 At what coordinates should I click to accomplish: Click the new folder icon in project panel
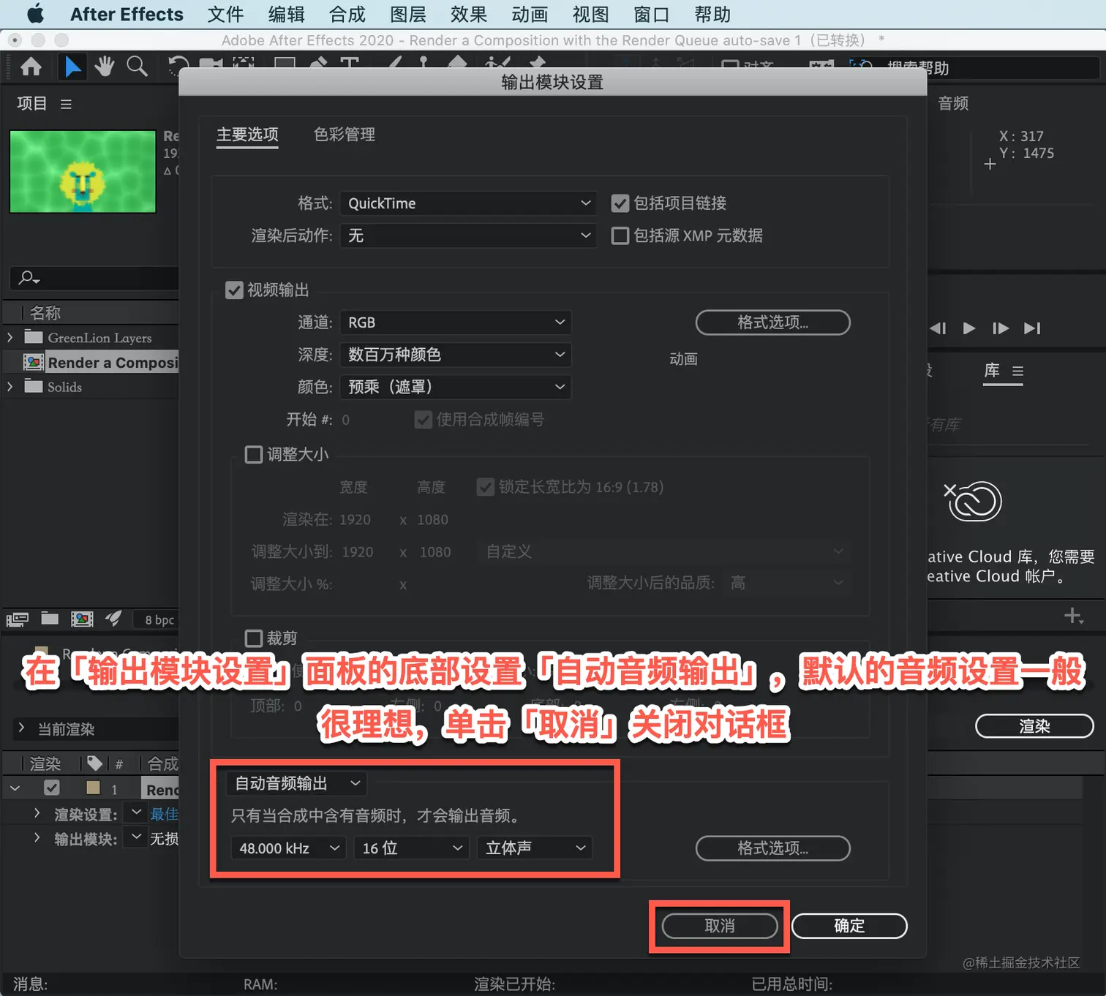tap(50, 619)
